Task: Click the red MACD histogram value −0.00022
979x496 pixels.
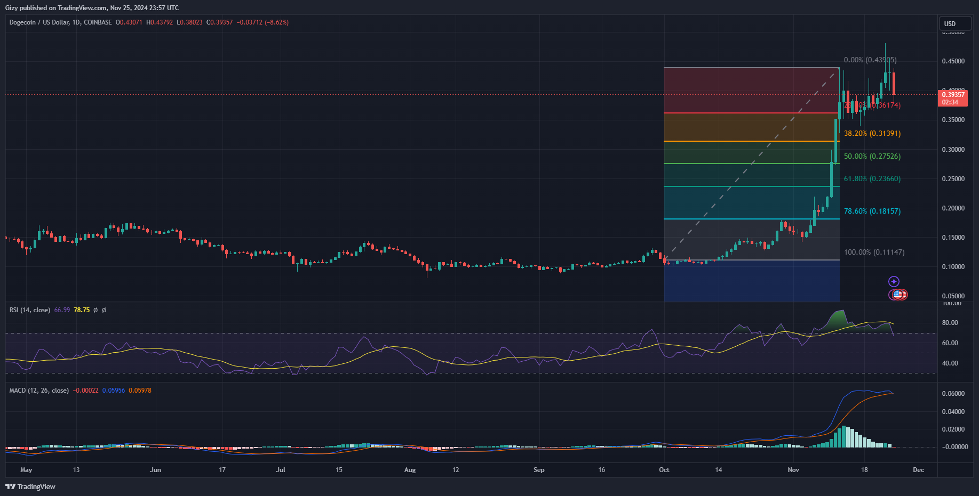Action: 86,391
